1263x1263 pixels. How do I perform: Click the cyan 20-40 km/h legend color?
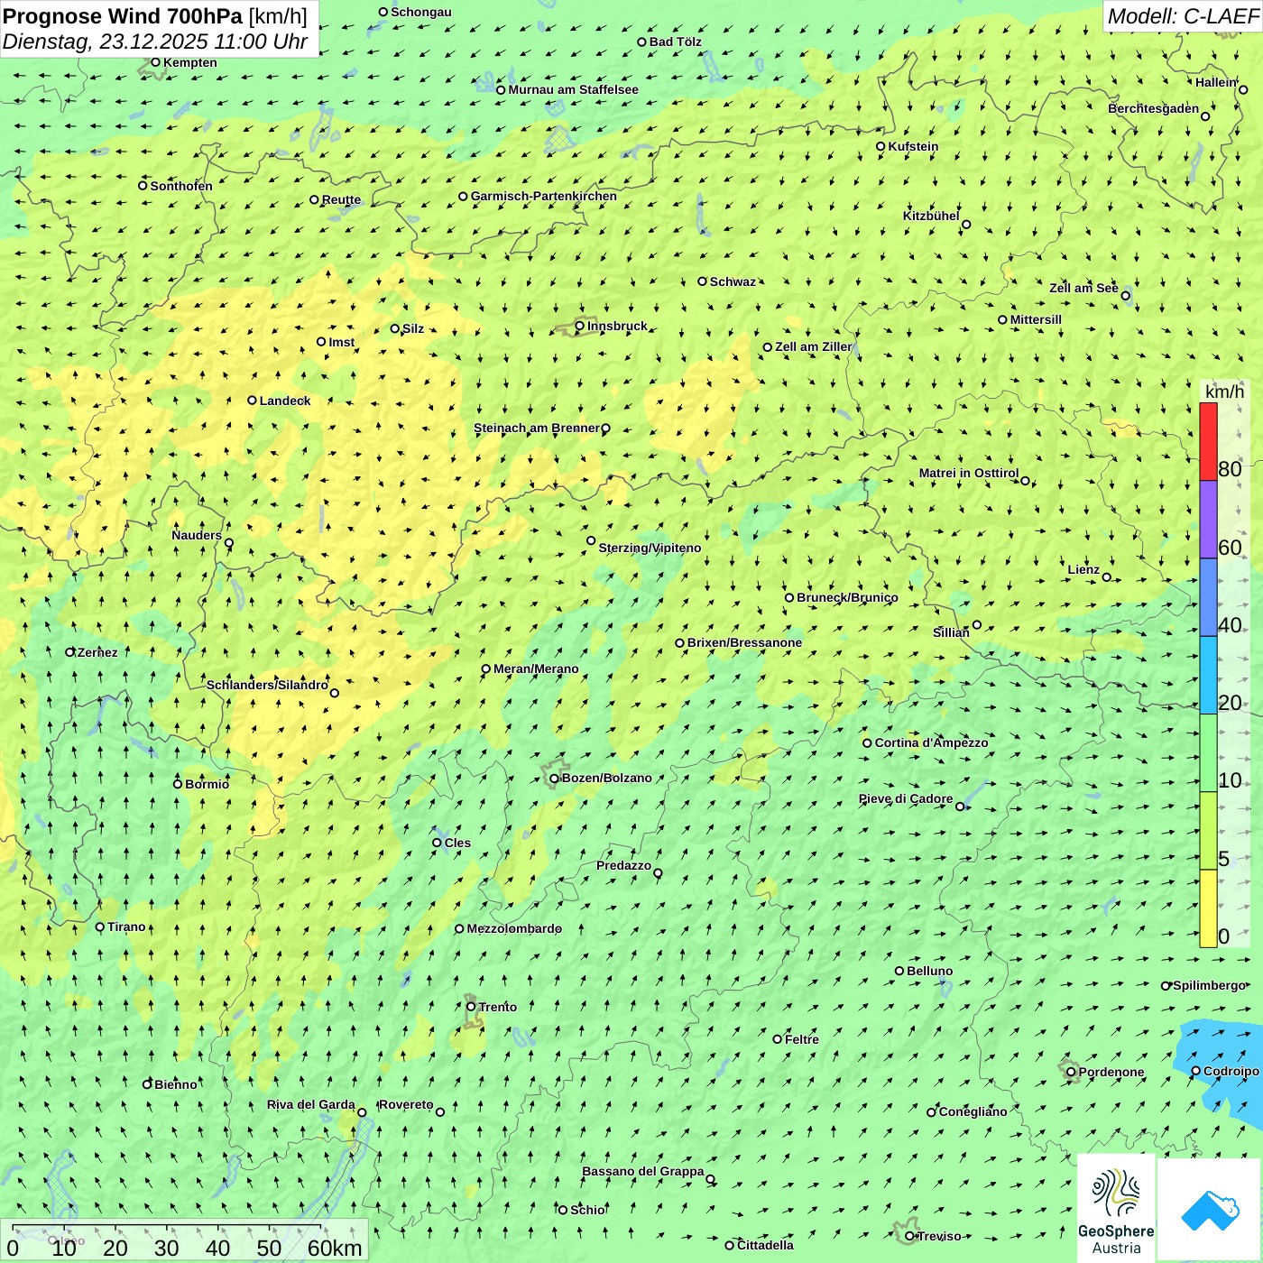point(1208,675)
